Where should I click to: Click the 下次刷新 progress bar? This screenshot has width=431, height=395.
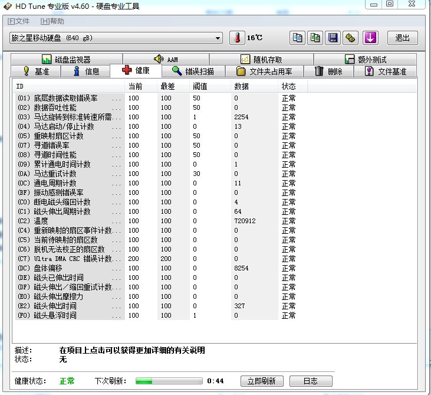(169, 381)
